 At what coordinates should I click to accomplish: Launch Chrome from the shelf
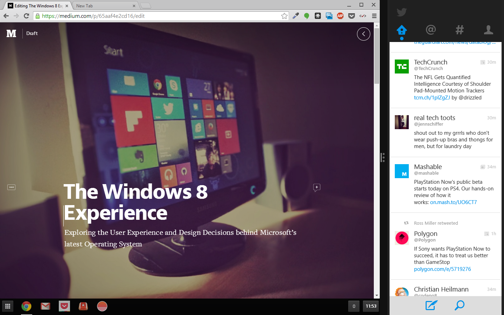click(x=26, y=306)
